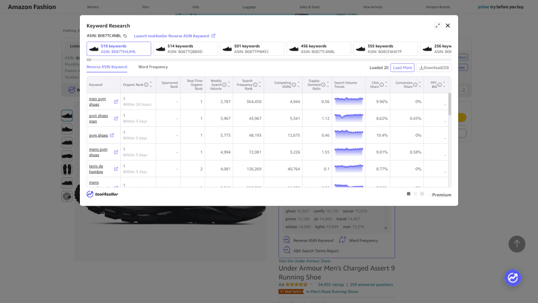Select the 501 keywords ASIN B087TPWKFJ card
538x303 pixels.
[x=252, y=49]
